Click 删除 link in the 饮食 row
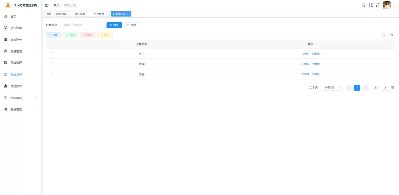 pyautogui.click(x=316, y=74)
